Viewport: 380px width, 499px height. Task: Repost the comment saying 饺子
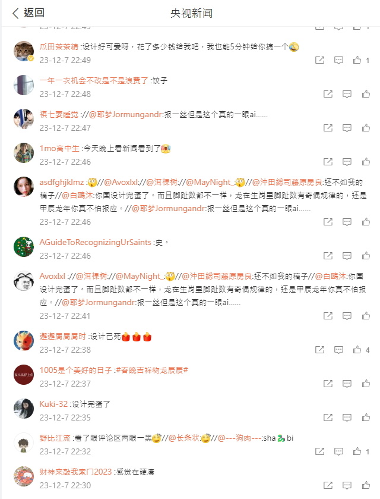(x=328, y=94)
